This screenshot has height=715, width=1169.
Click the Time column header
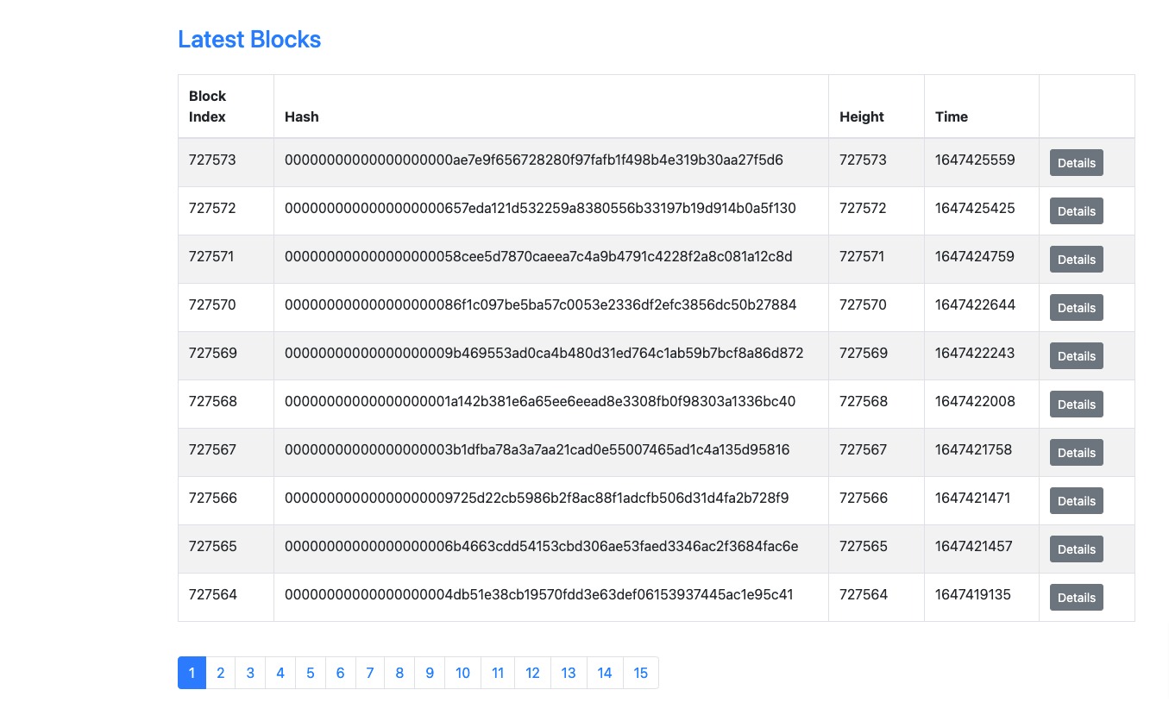click(951, 116)
